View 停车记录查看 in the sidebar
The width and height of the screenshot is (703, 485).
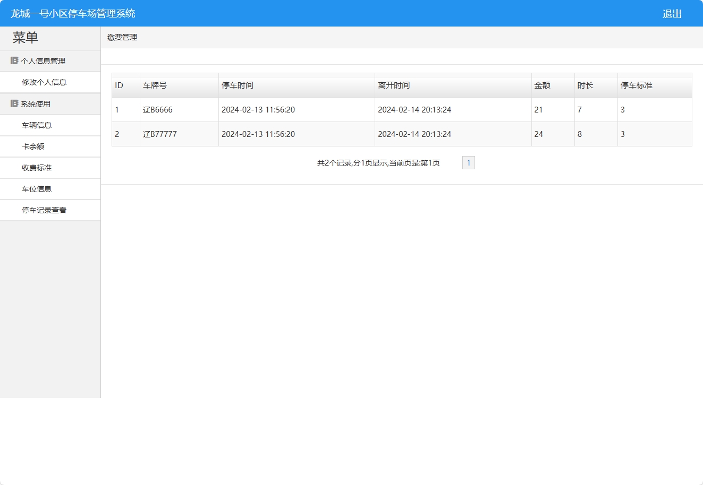[x=44, y=210]
